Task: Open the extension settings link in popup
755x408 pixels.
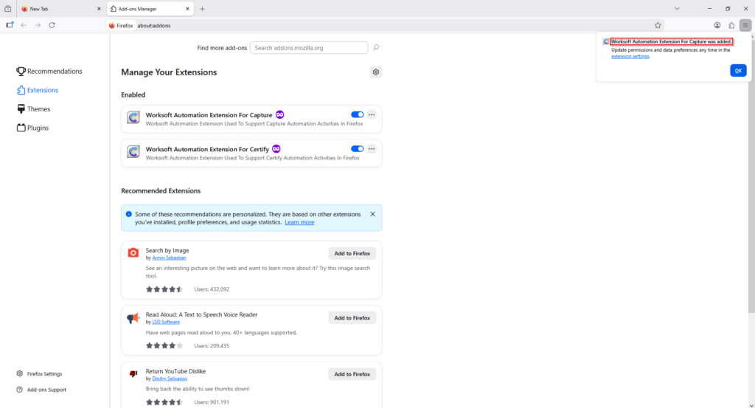Action: tap(630, 56)
